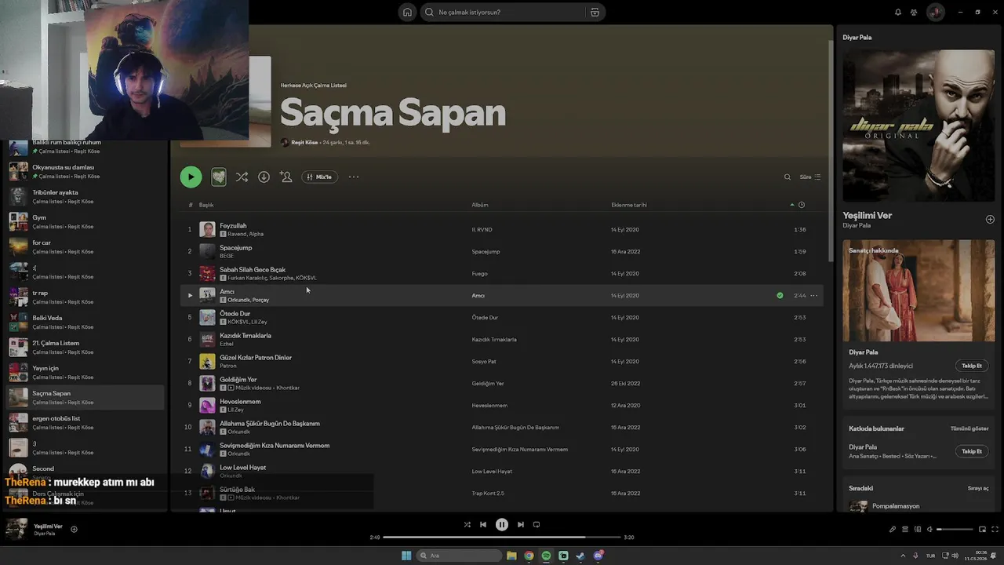Viewport: 1004px width, 565px height.
Task: Open 'ergen otobüs list' in sidebar
Action: (x=85, y=422)
